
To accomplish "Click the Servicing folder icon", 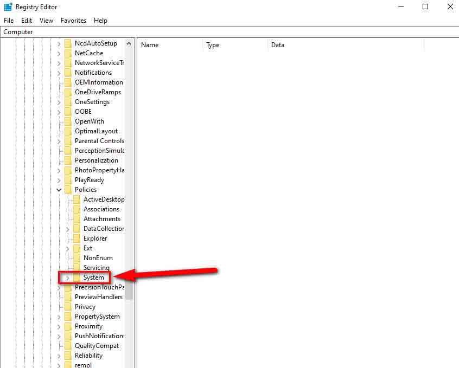I will 76,267.
